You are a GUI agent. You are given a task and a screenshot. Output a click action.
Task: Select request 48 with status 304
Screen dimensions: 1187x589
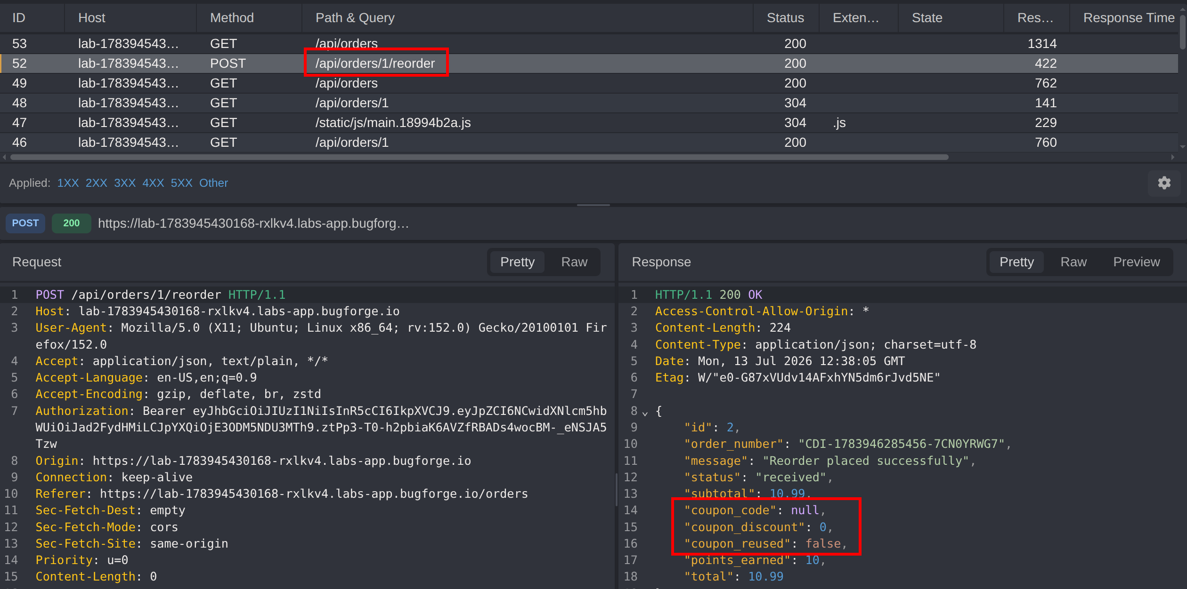(x=589, y=103)
